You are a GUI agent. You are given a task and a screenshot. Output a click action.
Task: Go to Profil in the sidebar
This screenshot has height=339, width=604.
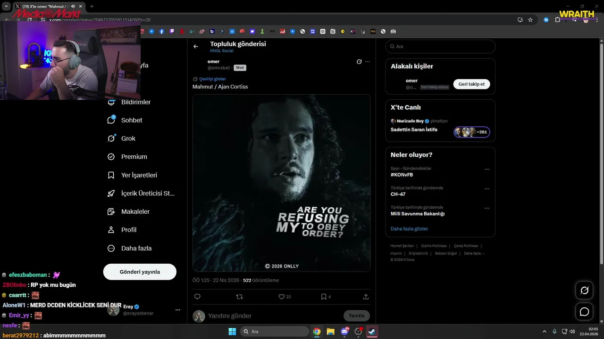(x=122, y=230)
